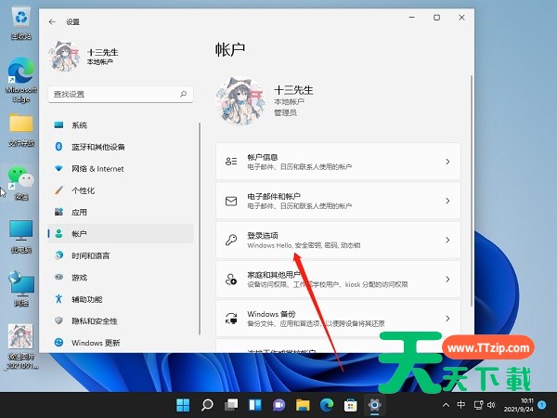Select Microsoft Edge desktop shortcut
Image resolution: width=557 pixels, height=418 pixels.
pyautogui.click(x=21, y=80)
